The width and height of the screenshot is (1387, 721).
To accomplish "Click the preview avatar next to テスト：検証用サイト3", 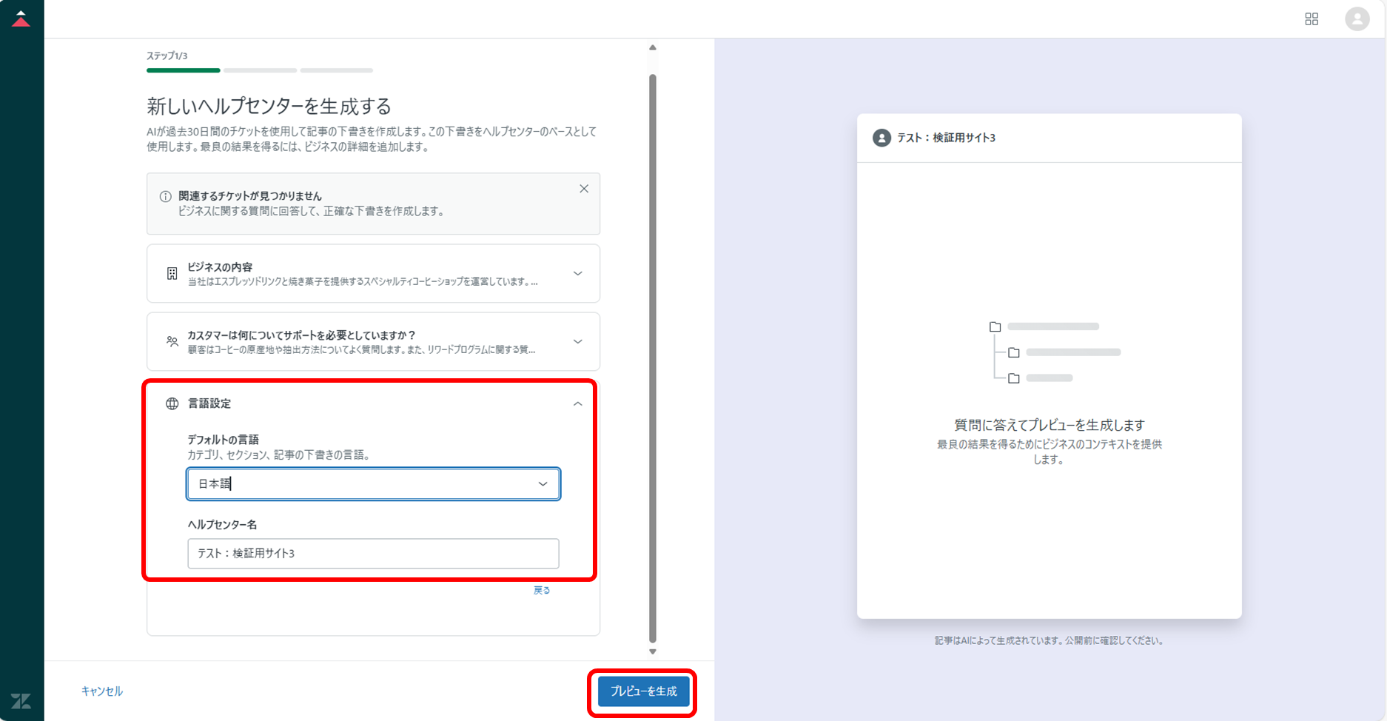I will 881,138.
